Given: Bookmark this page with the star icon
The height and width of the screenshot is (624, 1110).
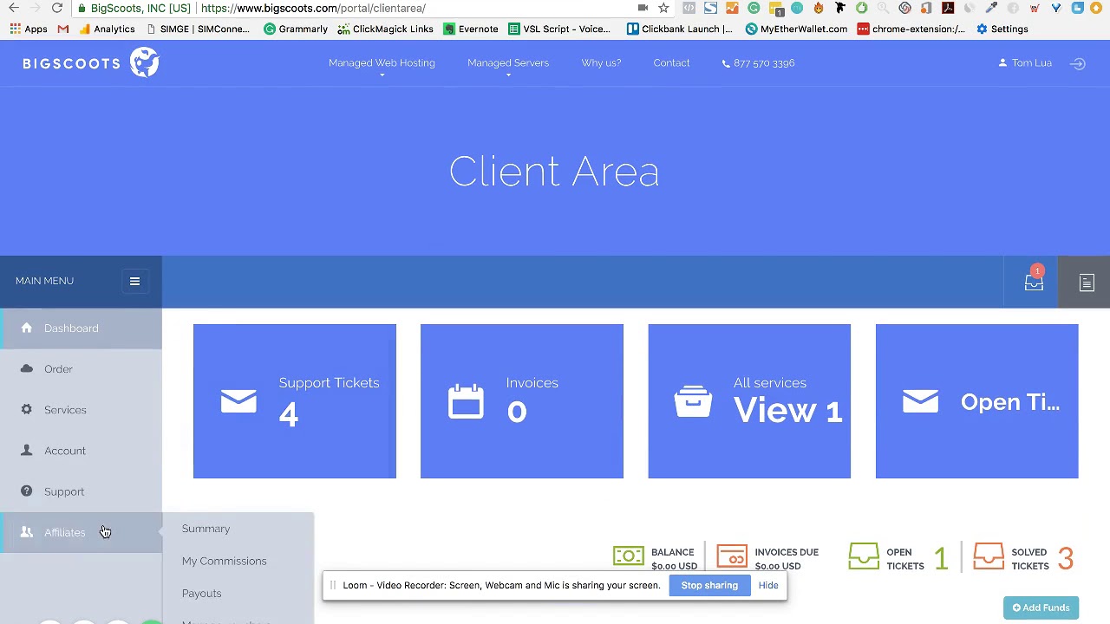Looking at the screenshot, I should pos(663,8).
